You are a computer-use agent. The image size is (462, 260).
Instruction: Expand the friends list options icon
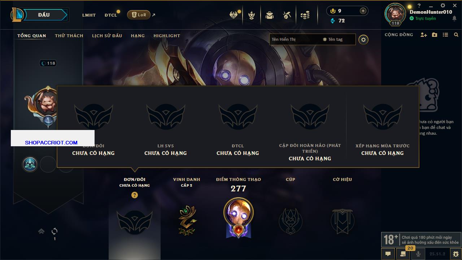coord(445,35)
